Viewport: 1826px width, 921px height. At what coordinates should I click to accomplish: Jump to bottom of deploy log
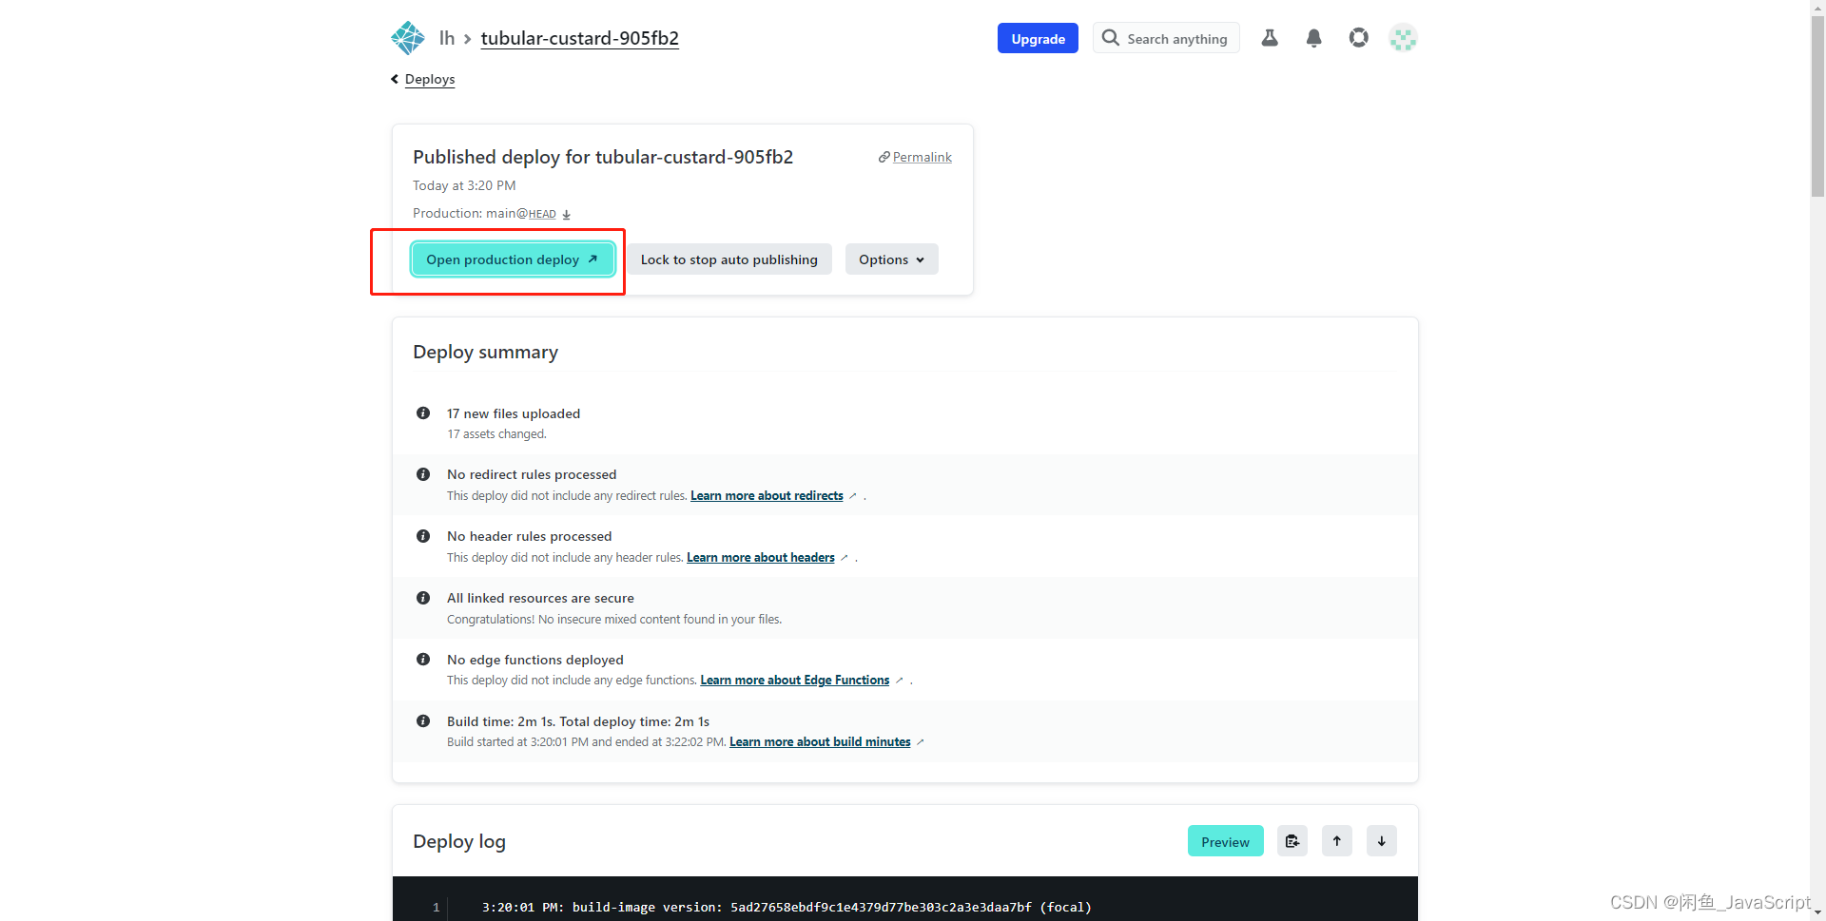[x=1382, y=841]
